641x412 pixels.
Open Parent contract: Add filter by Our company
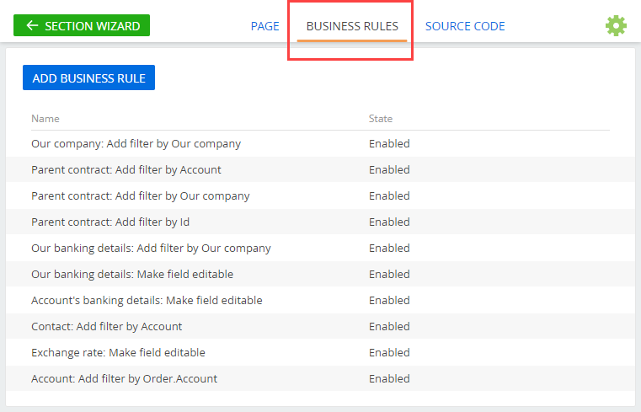coord(320,196)
